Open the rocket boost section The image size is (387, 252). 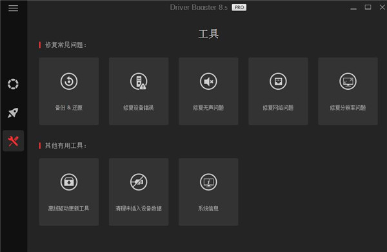(x=13, y=113)
